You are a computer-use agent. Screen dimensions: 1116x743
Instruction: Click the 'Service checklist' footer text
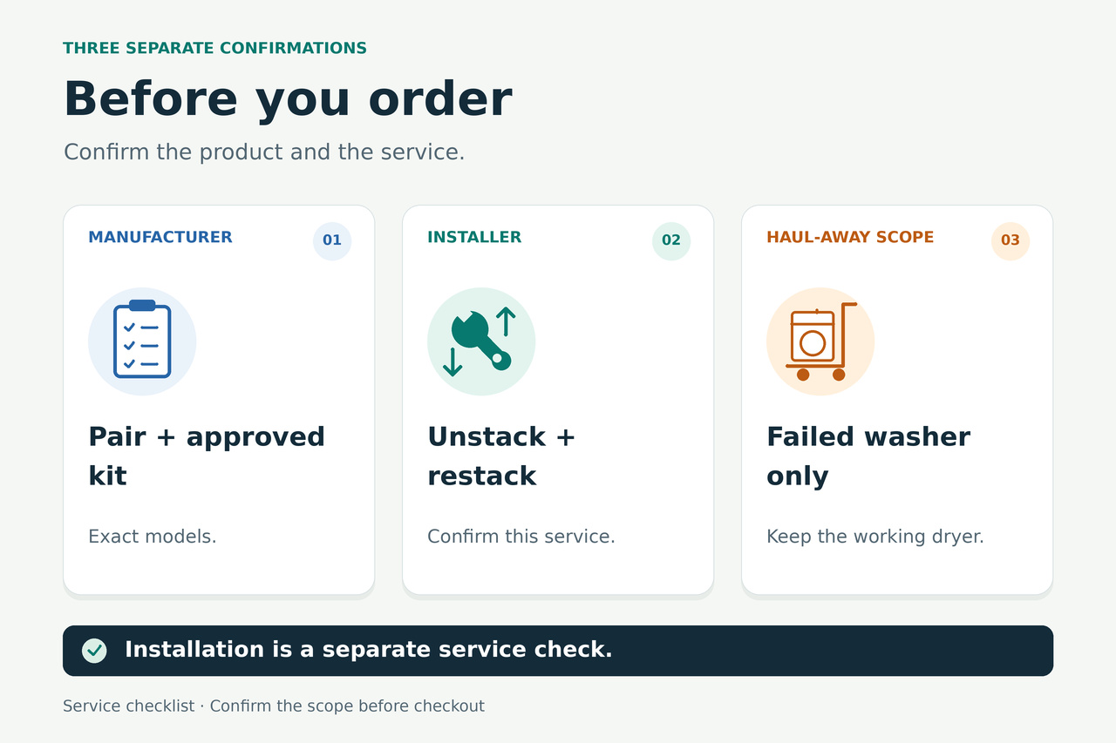(x=129, y=706)
